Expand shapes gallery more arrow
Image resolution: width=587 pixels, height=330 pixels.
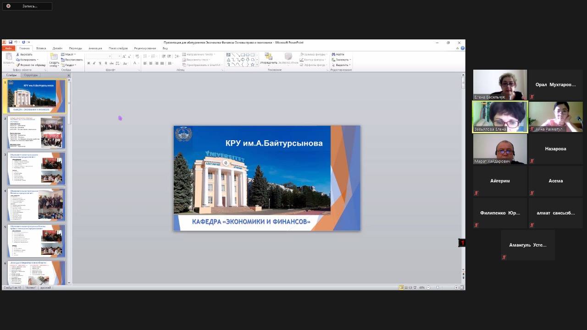[x=257, y=65]
